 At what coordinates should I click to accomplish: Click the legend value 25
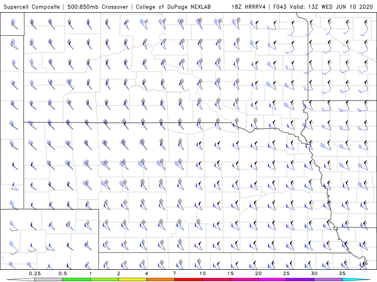click(286, 274)
